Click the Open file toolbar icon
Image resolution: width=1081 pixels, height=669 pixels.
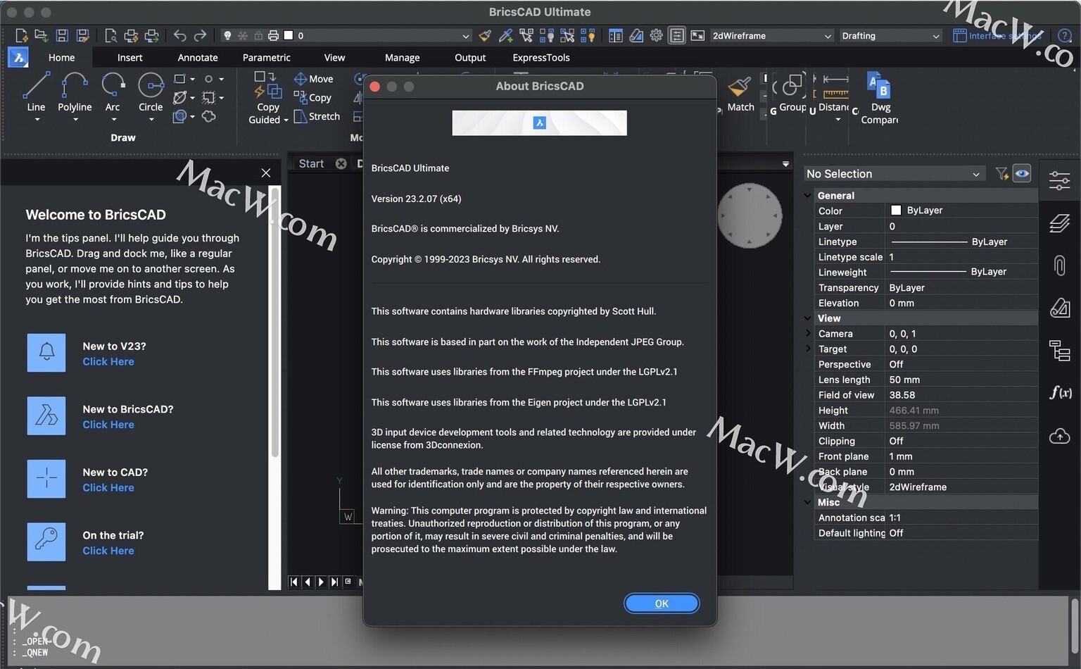(42, 35)
